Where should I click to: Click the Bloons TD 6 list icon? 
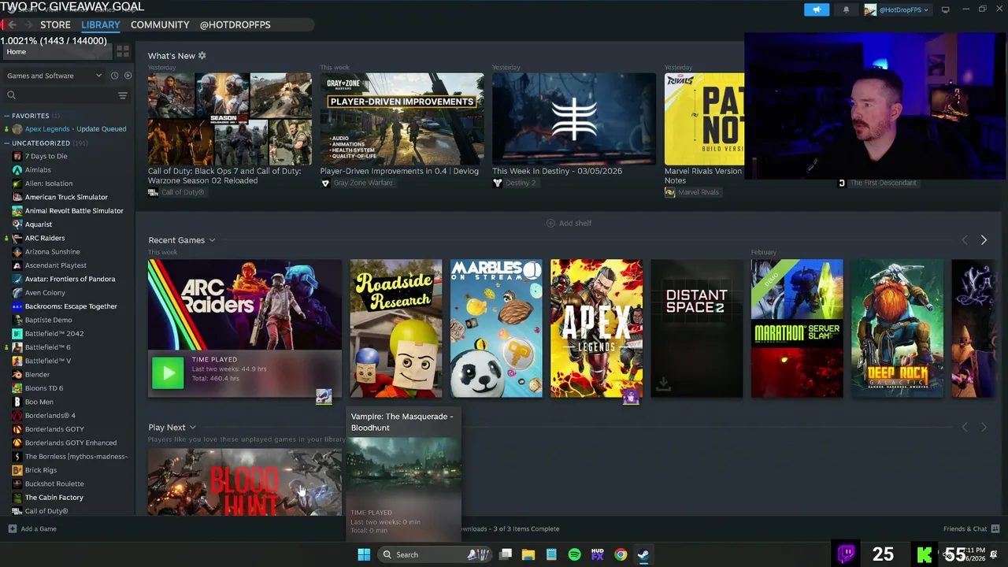point(17,388)
